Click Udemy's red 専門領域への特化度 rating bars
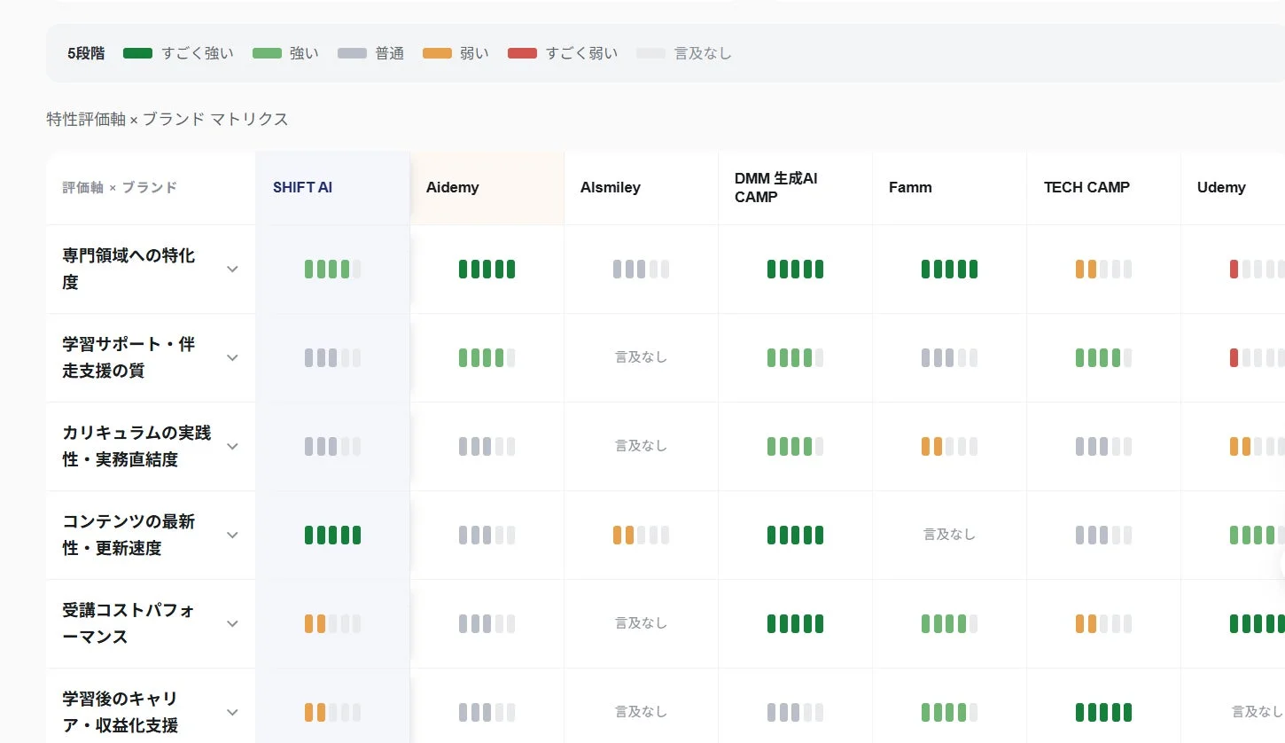The height and width of the screenshot is (743, 1285). 1257,269
